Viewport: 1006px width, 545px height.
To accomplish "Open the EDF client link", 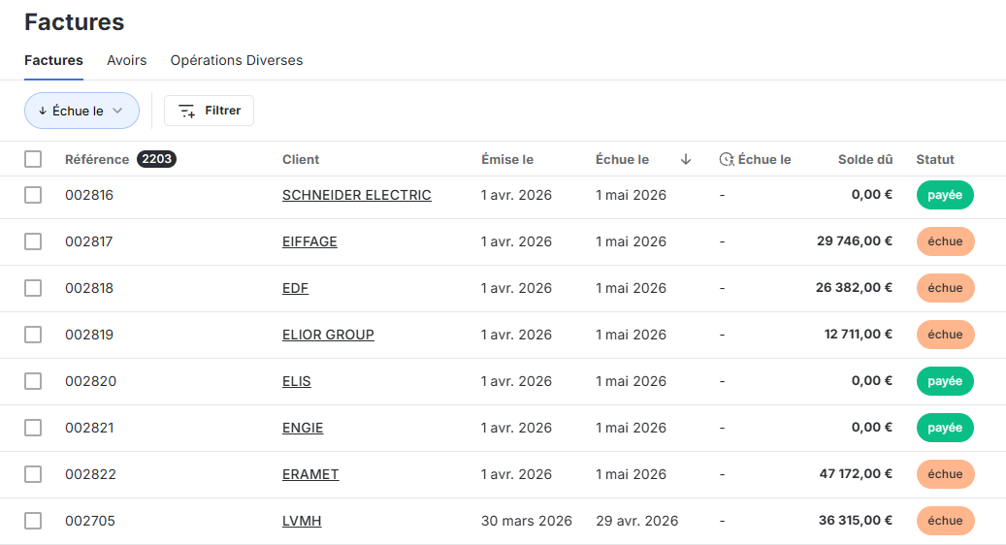I will pos(295,288).
